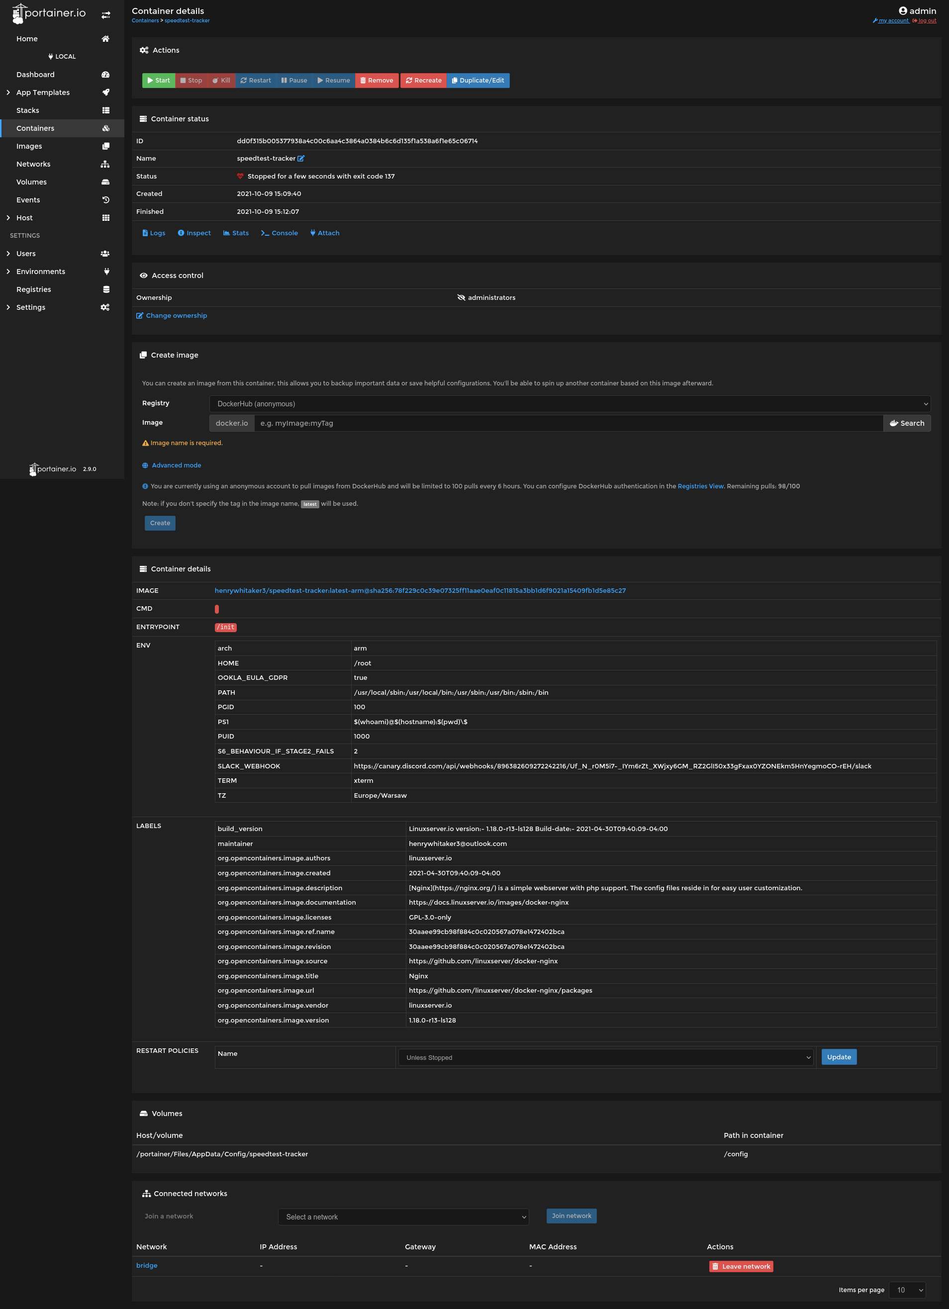Click the sidebar collapse toggle icon

[105, 15]
